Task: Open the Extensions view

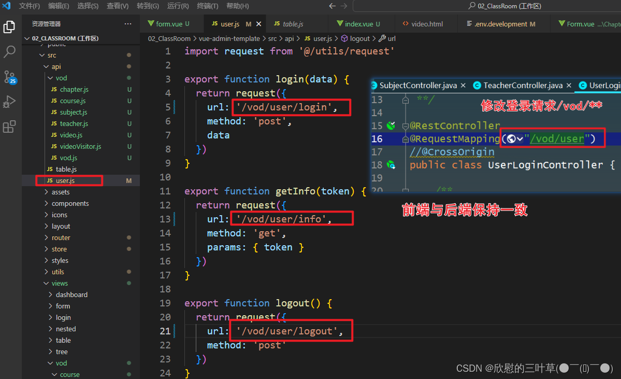Action: pyautogui.click(x=9, y=127)
